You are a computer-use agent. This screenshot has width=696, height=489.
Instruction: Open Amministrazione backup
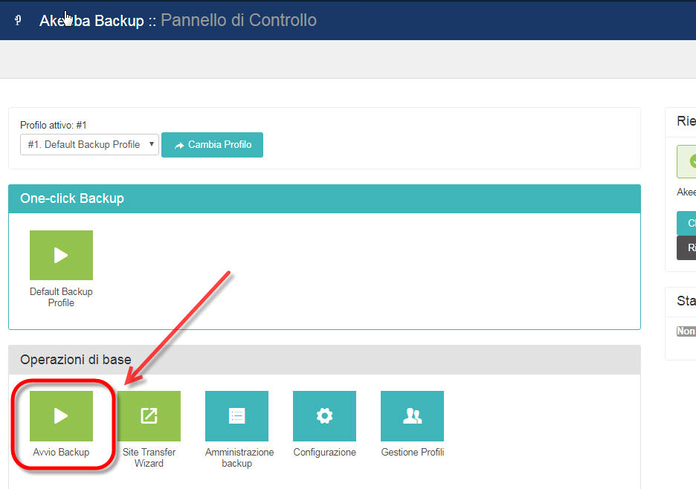[x=236, y=415]
